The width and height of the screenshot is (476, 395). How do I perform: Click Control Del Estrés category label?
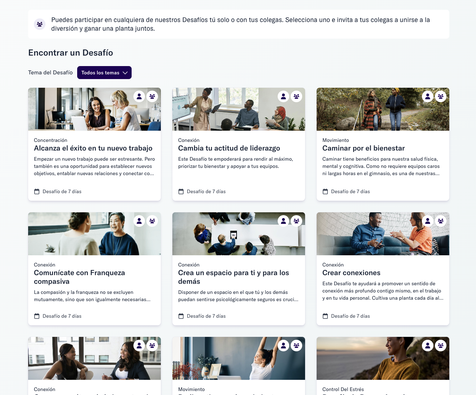click(x=343, y=389)
